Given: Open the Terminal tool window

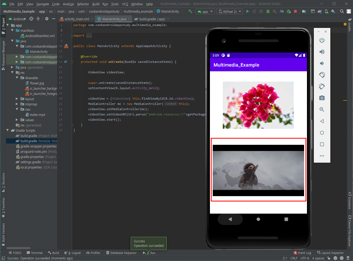Looking at the screenshot, I should (x=34, y=253).
